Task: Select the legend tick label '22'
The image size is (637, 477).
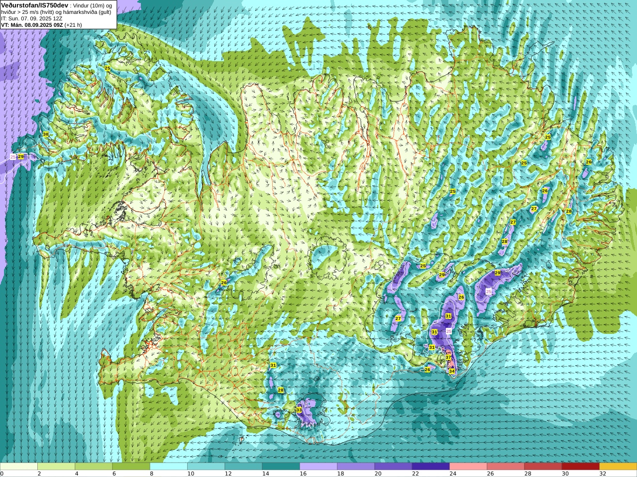Action: point(416,474)
